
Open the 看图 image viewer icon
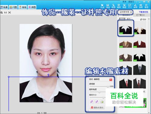click(x=146, y=6)
